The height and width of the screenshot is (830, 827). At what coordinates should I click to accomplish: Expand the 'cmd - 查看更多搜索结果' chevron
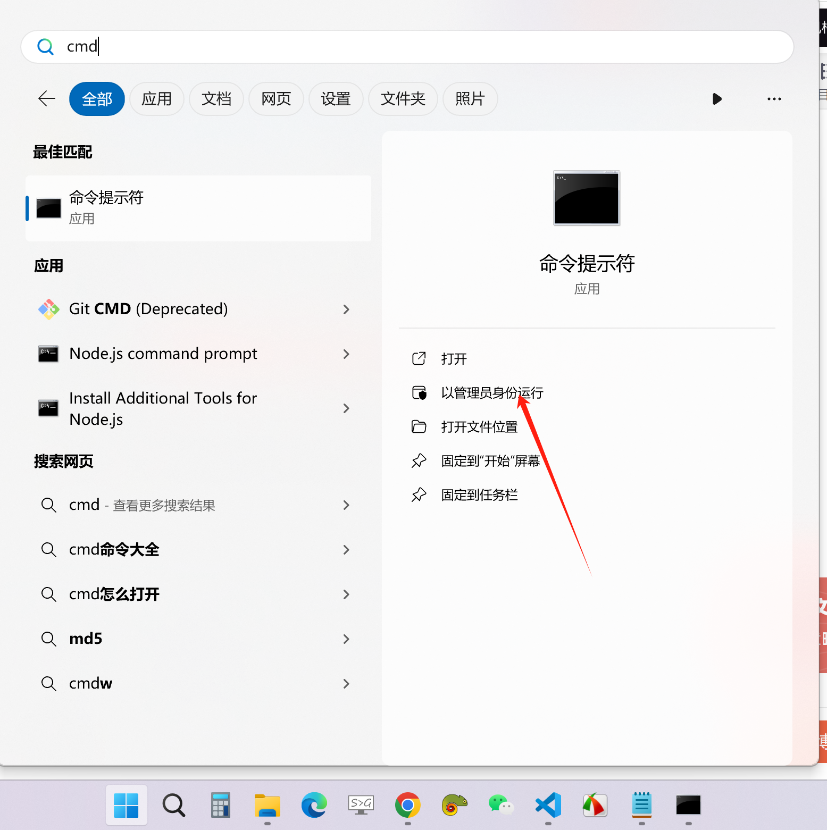[346, 505]
